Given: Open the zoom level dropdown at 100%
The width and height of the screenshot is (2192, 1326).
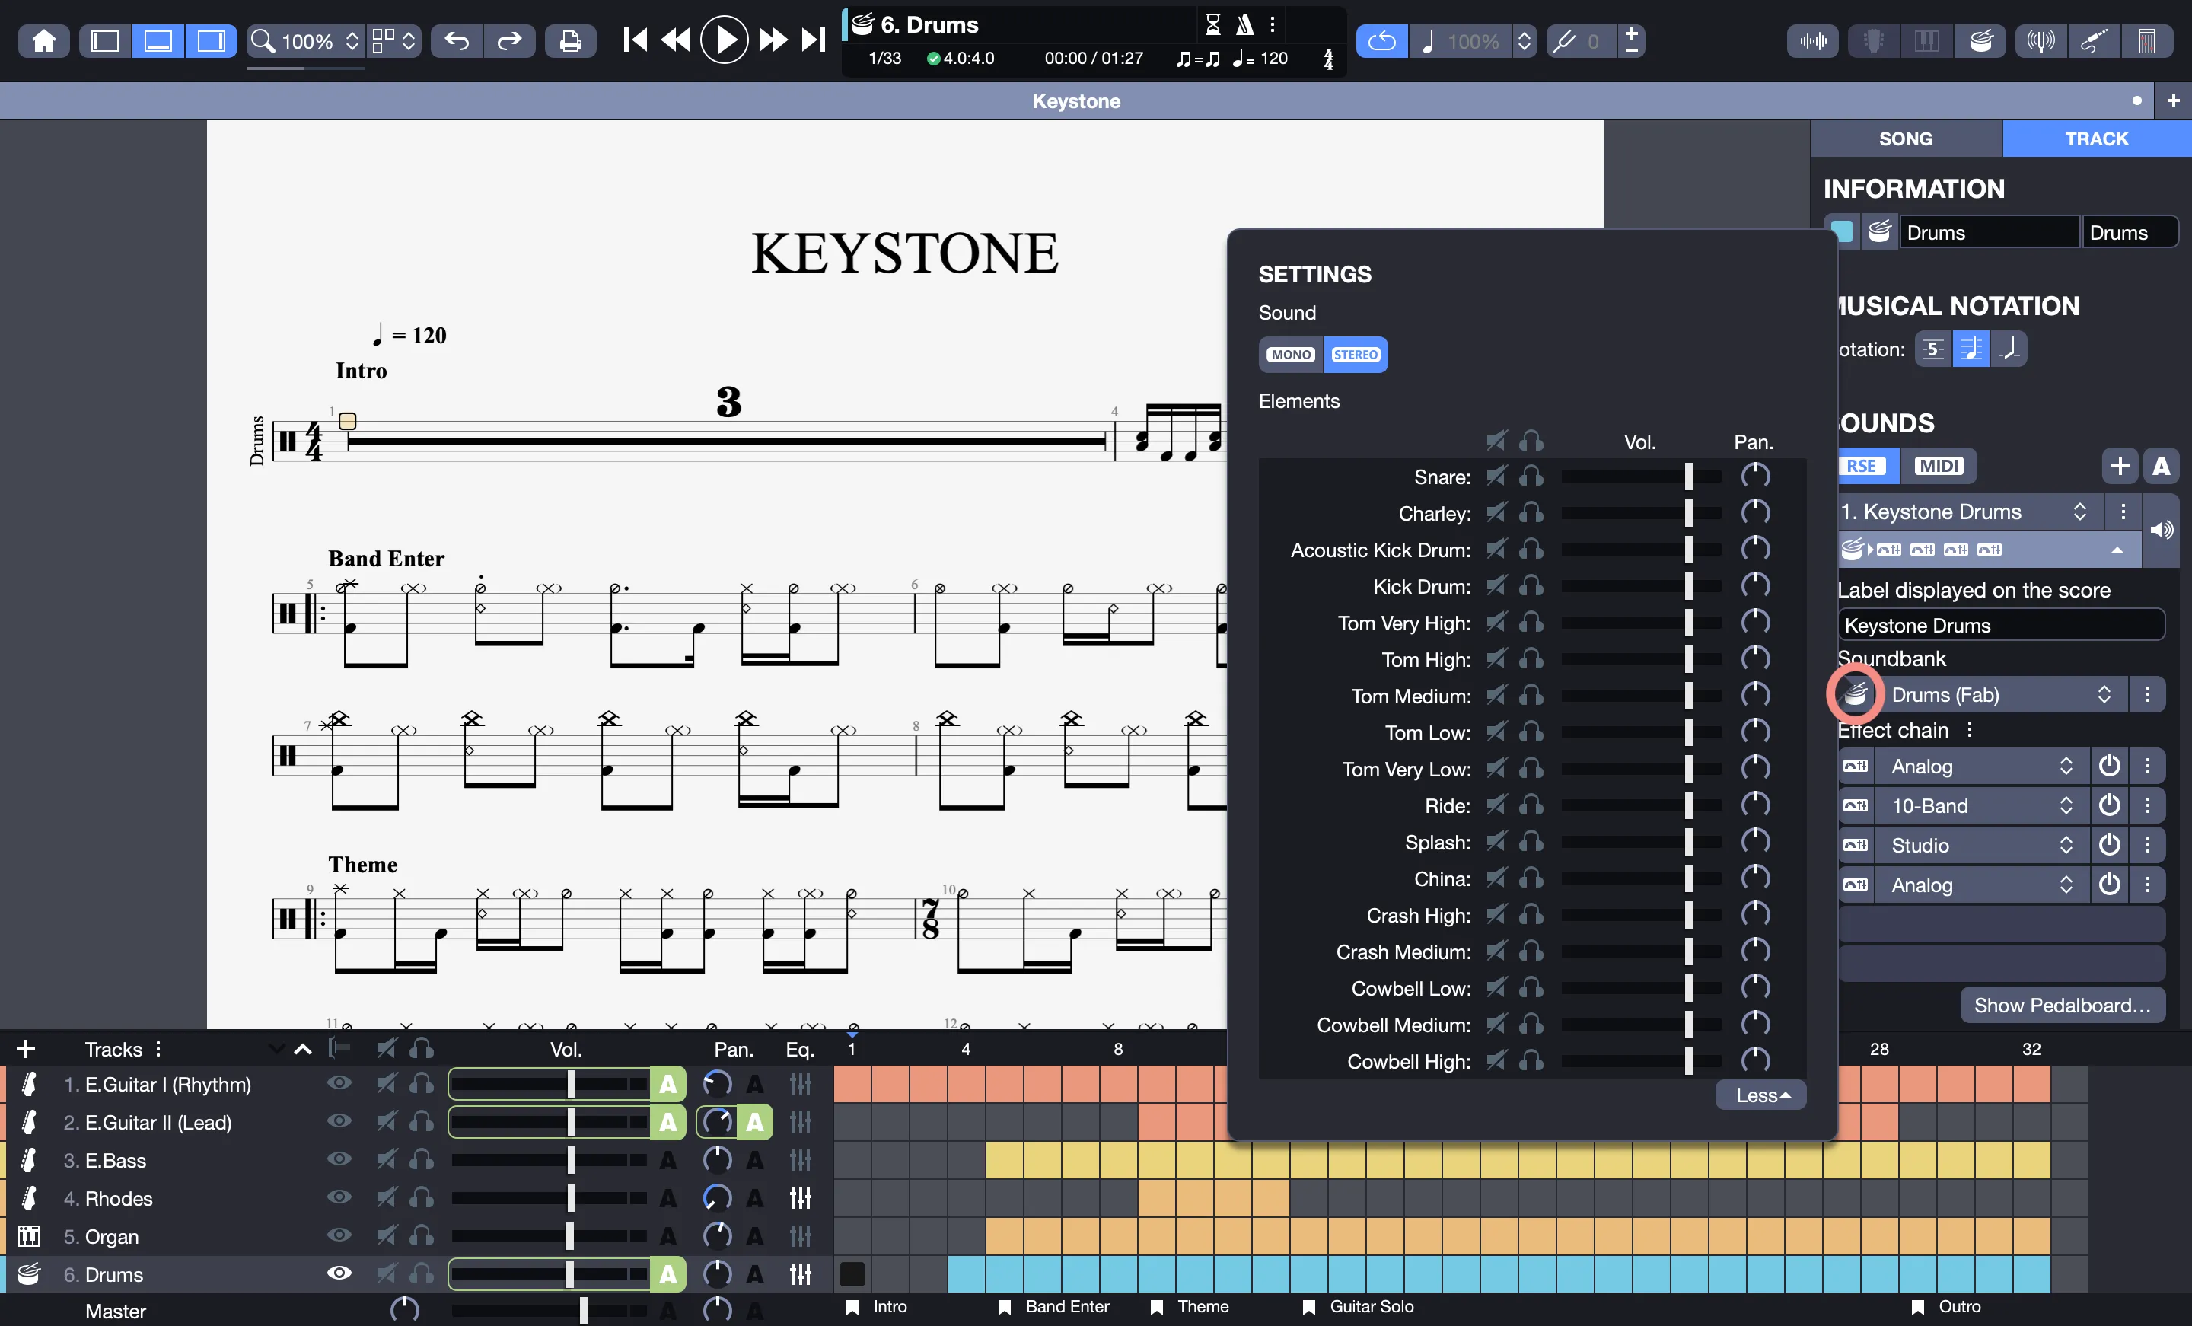Looking at the screenshot, I should coord(305,41).
